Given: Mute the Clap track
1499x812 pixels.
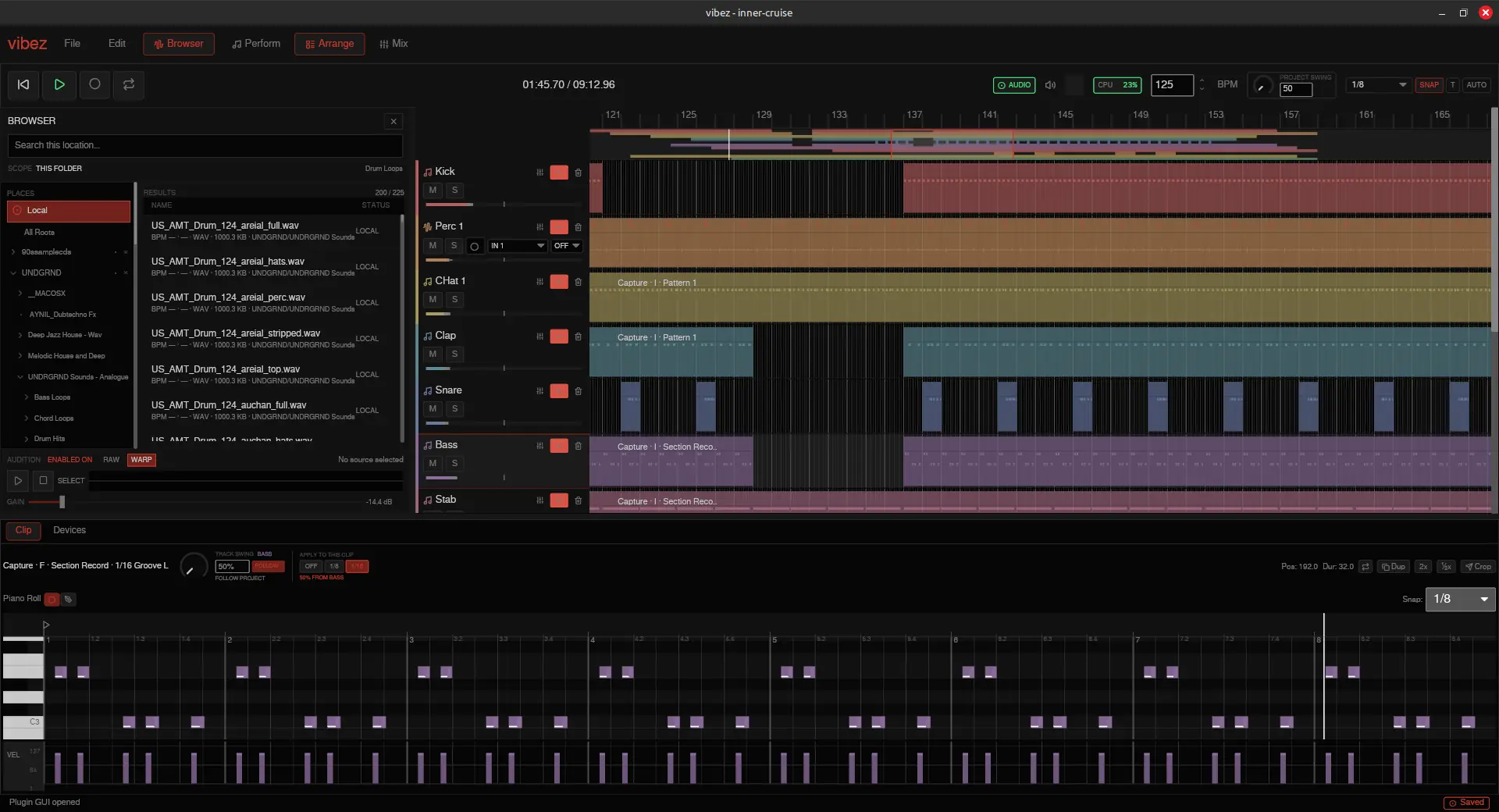Looking at the screenshot, I should point(433,354).
